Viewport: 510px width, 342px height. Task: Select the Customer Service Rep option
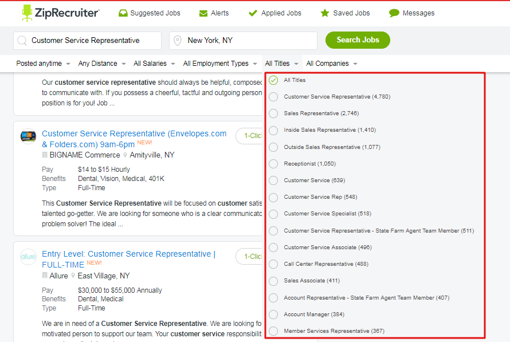[273, 197]
